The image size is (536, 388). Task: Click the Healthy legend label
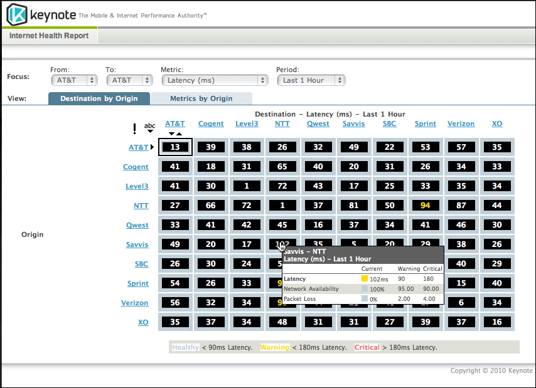click(x=185, y=347)
